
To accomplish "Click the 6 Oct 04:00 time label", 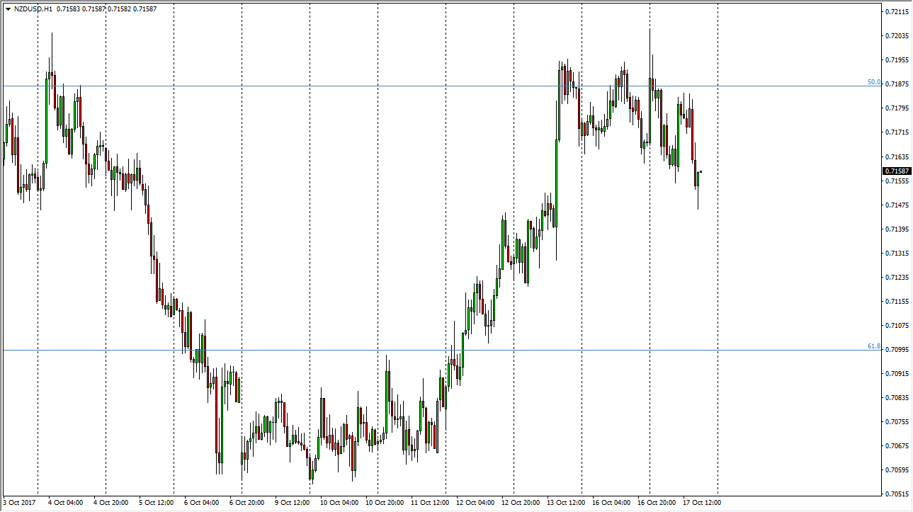I will [x=201, y=503].
